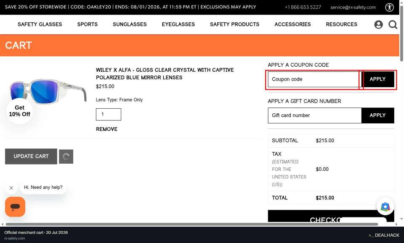Image resolution: width=404 pixels, height=243 pixels.
Task: Proceed with the Checkout button
Action: 331,216
